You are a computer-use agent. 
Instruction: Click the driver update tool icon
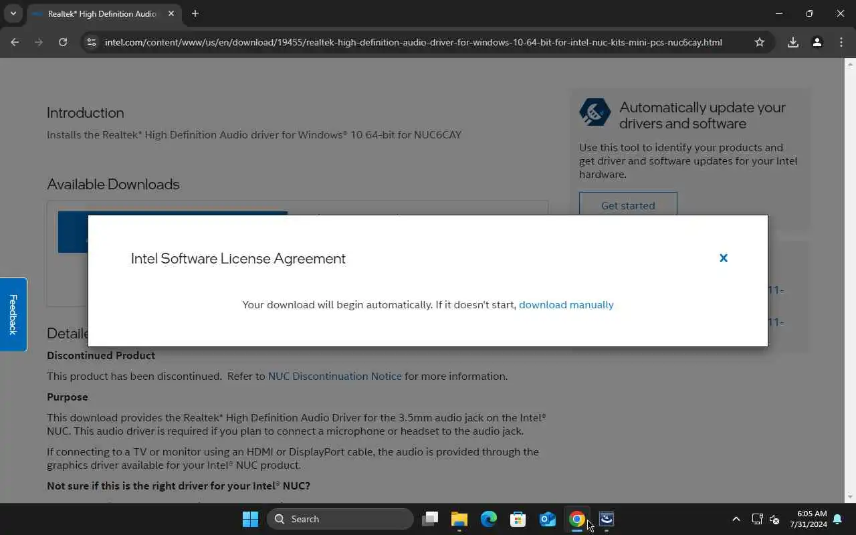(x=595, y=112)
